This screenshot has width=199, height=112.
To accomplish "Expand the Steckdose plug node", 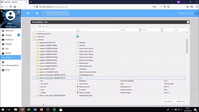I will (35, 69).
